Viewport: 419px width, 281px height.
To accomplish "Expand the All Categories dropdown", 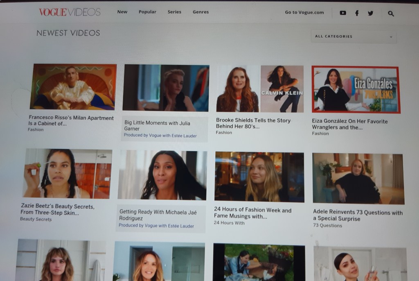I will pyautogui.click(x=354, y=36).
